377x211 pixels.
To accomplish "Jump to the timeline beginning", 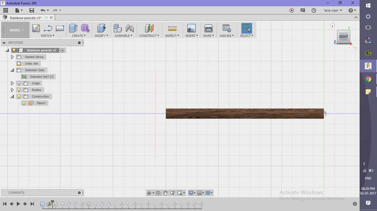I will tap(5, 204).
